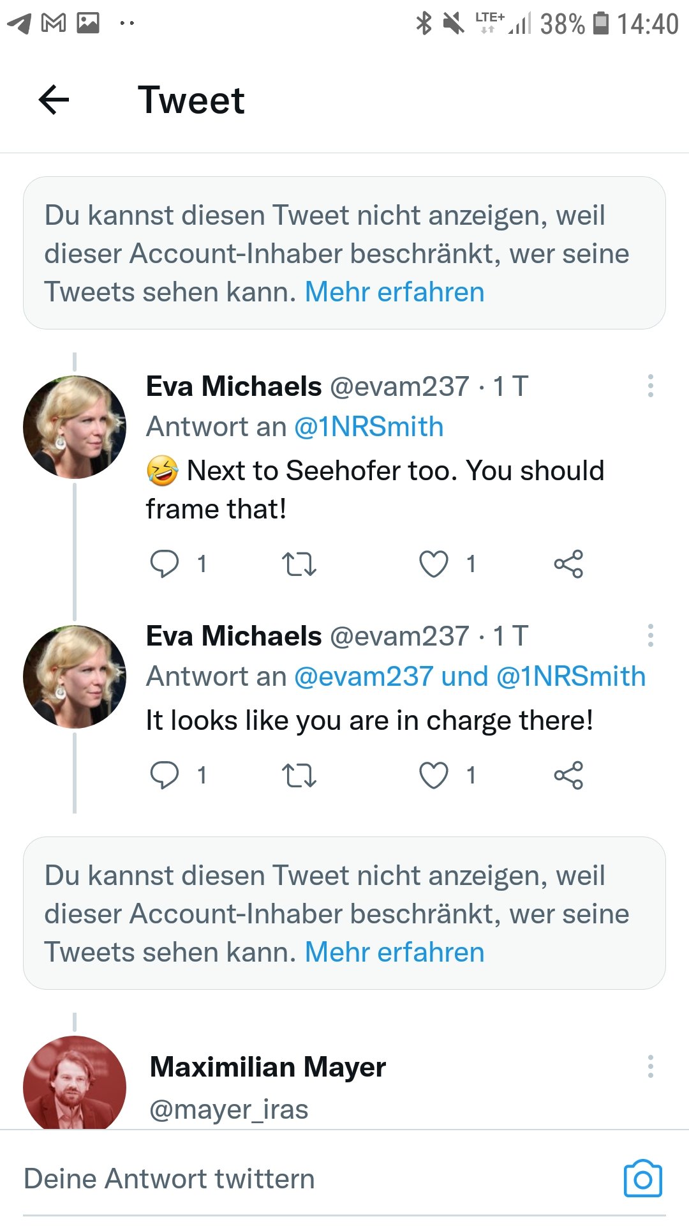Click the first 'Mehr erfahren' link
Viewport: 689px width, 1226px height.
394,292
